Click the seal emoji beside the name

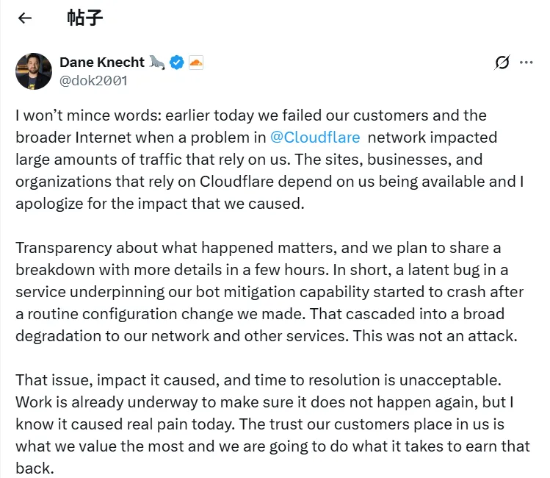[x=157, y=63]
